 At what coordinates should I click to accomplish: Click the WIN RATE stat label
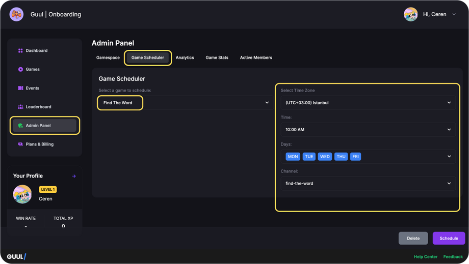pyautogui.click(x=25, y=218)
